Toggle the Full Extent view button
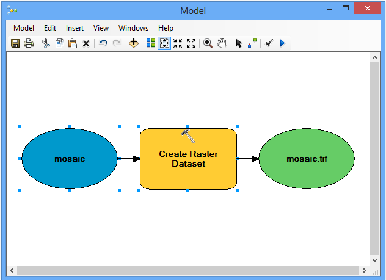This screenshot has height=280, width=386. [164, 43]
